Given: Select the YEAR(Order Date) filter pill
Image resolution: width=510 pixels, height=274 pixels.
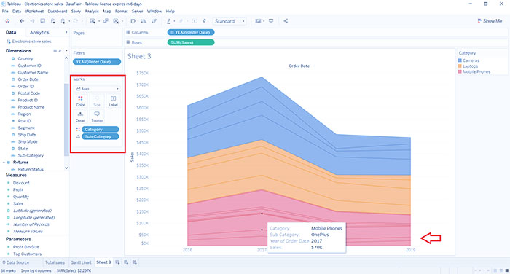Looking at the screenshot, I should point(97,62).
